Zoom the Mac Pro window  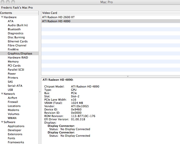[13, 2]
